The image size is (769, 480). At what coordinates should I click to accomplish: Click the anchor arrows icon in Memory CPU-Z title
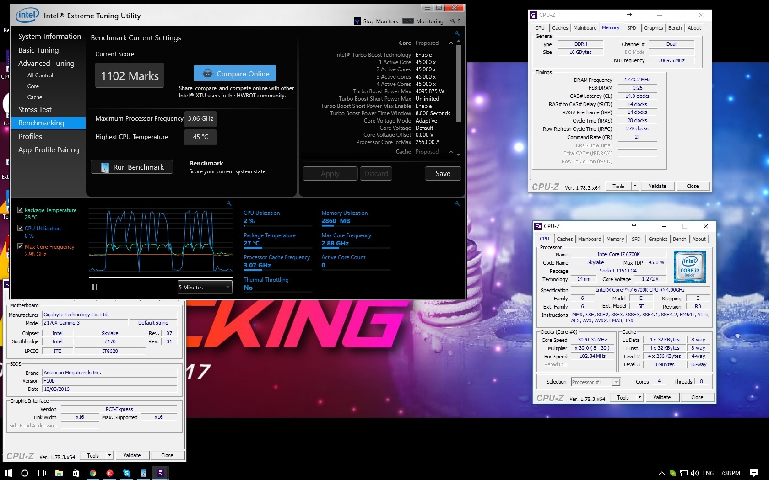[629, 14]
